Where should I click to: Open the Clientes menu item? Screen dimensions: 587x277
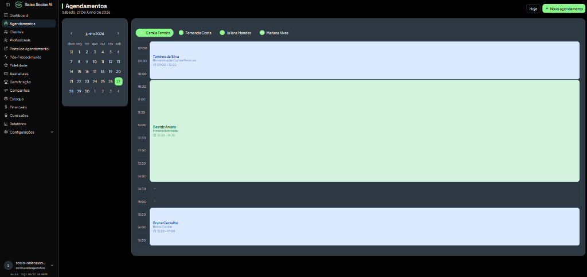click(29, 32)
